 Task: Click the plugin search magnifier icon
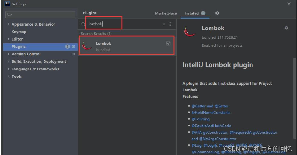[83, 24]
